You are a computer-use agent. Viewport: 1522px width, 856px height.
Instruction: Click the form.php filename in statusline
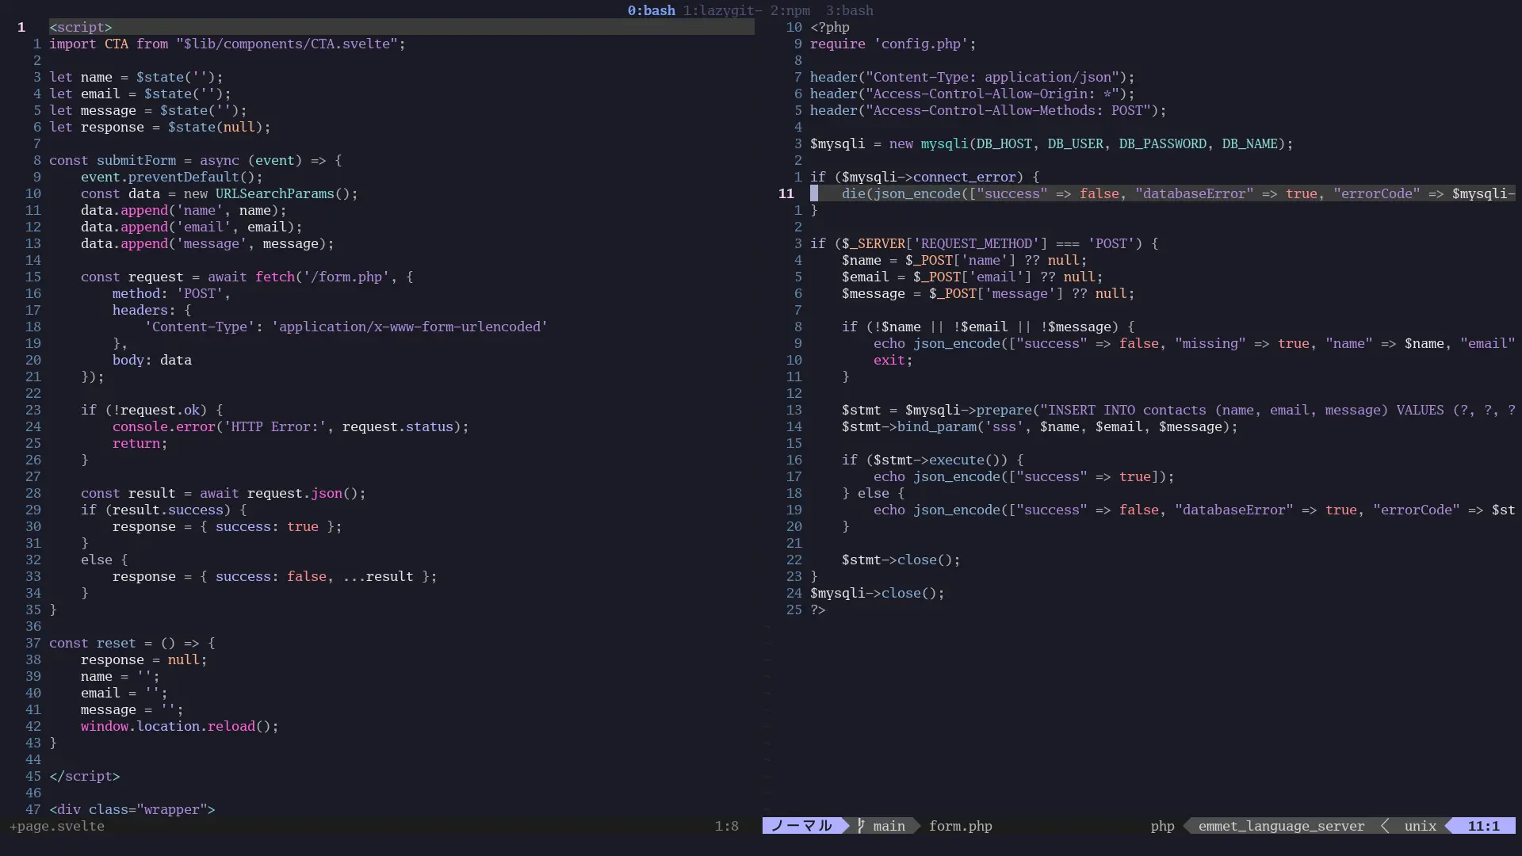tap(960, 826)
